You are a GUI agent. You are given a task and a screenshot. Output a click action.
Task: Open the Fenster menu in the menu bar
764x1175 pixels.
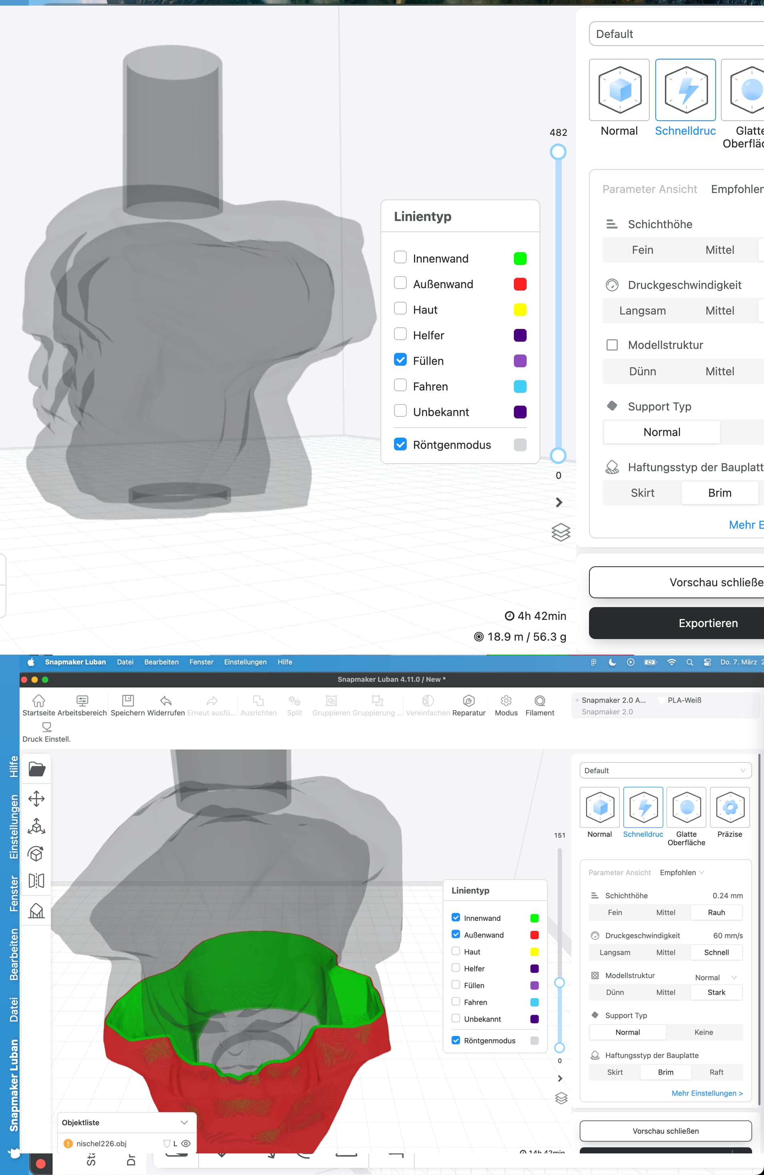point(201,662)
